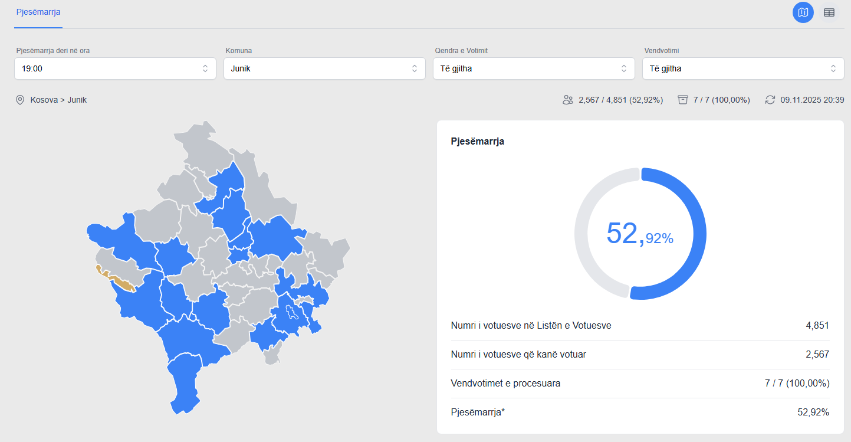
Task: Click the 52,92% figure in donut chart
Action: click(x=640, y=234)
